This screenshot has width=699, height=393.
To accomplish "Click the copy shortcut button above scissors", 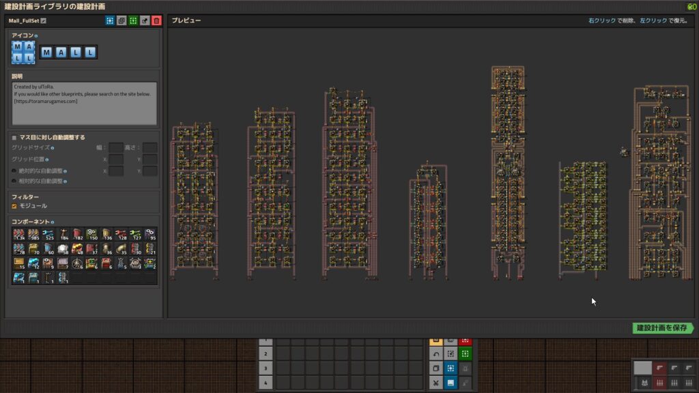I will tap(436, 368).
